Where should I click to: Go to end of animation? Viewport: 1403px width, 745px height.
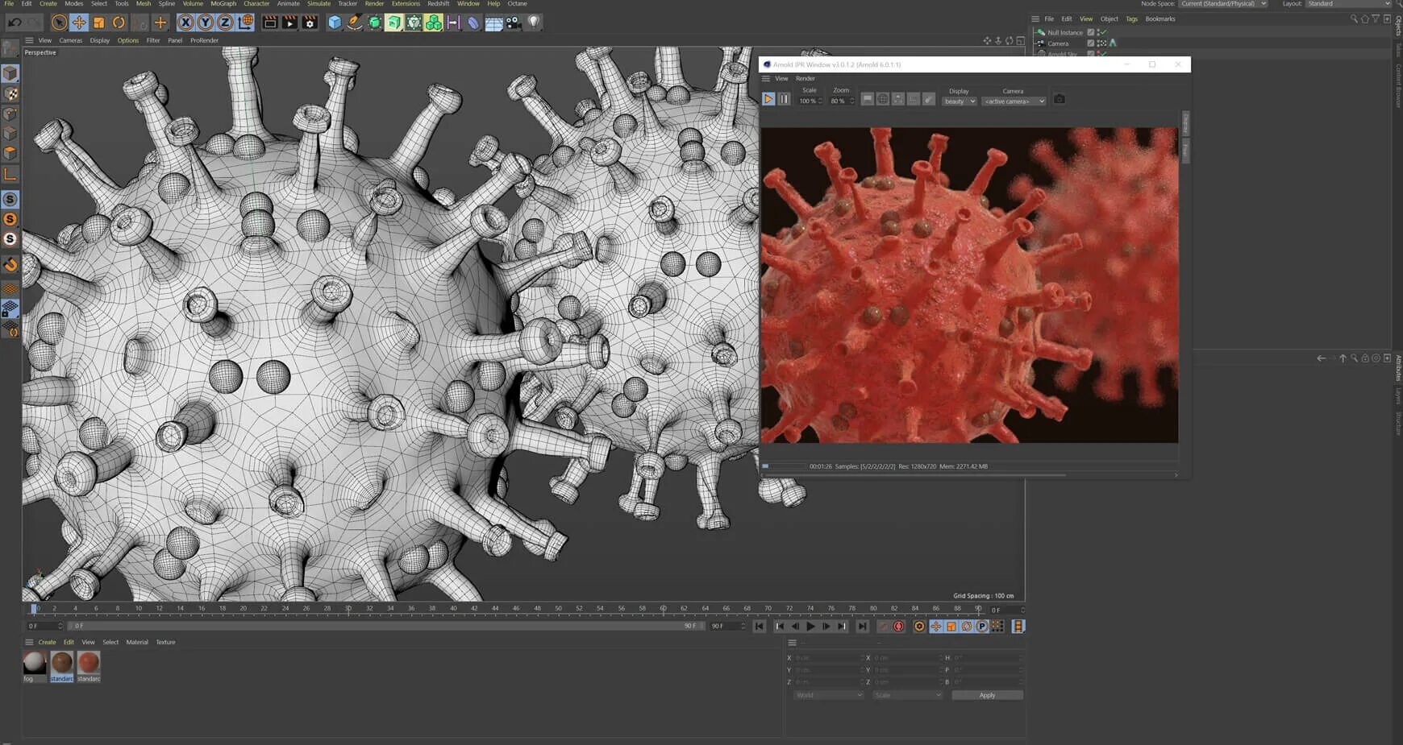pos(863,626)
